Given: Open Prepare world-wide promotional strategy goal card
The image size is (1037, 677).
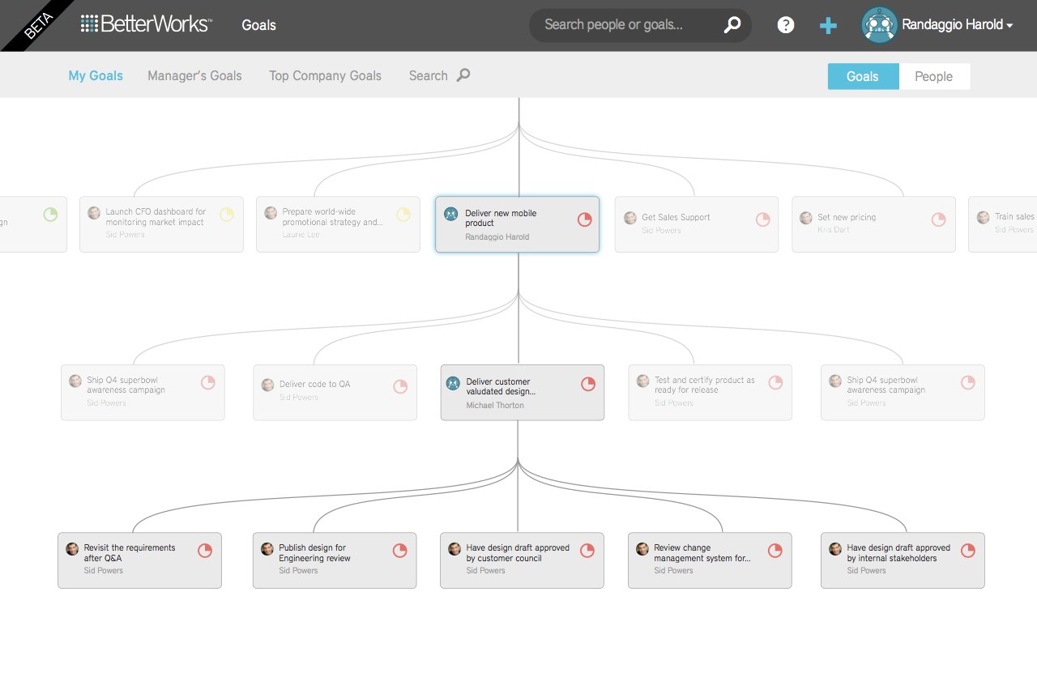Looking at the screenshot, I should click(x=338, y=224).
